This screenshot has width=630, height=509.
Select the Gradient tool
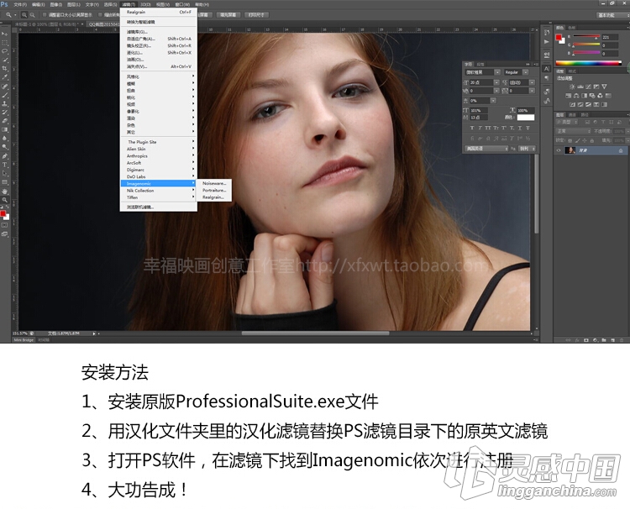tap(5, 129)
